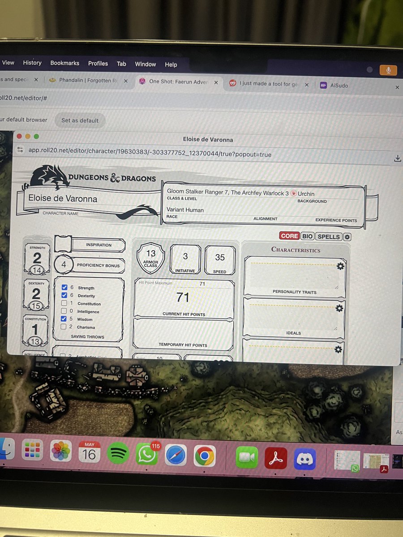Open the History menu
Viewport: 403px width, 537px height.
click(x=32, y=63)
